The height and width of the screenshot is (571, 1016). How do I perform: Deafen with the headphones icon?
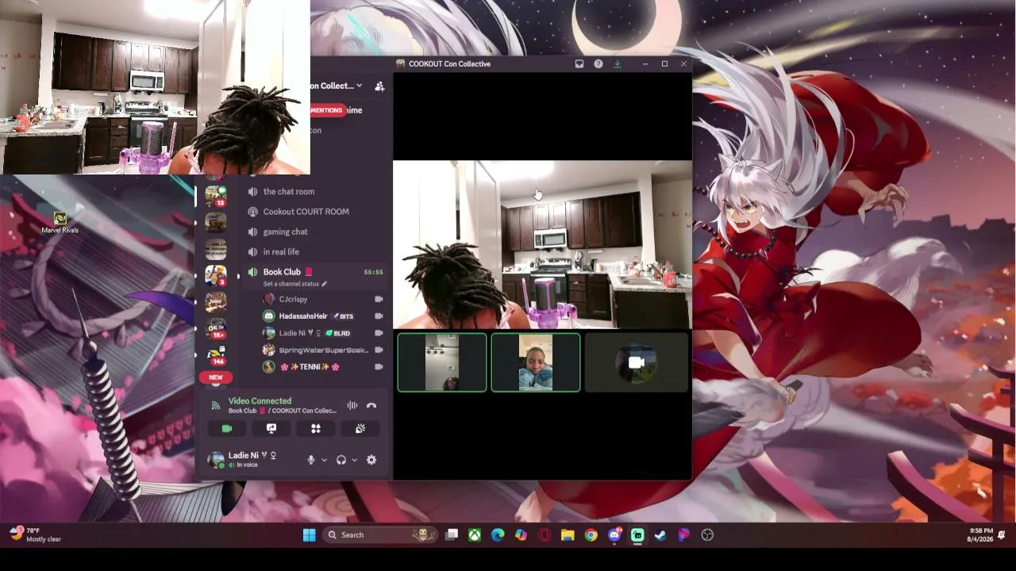[341, 460]
